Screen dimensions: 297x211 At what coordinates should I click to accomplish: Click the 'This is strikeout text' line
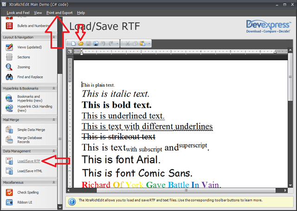(119, 137)
